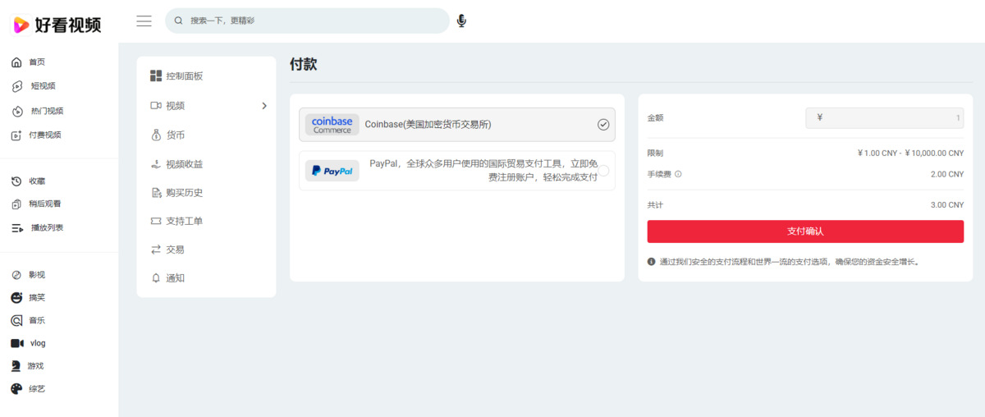Open 购买历史 purchase history
This screenshot has height=417, width=985.
click(184, 193)
